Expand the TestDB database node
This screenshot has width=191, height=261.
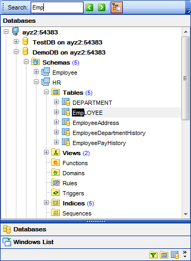[16, 42]
